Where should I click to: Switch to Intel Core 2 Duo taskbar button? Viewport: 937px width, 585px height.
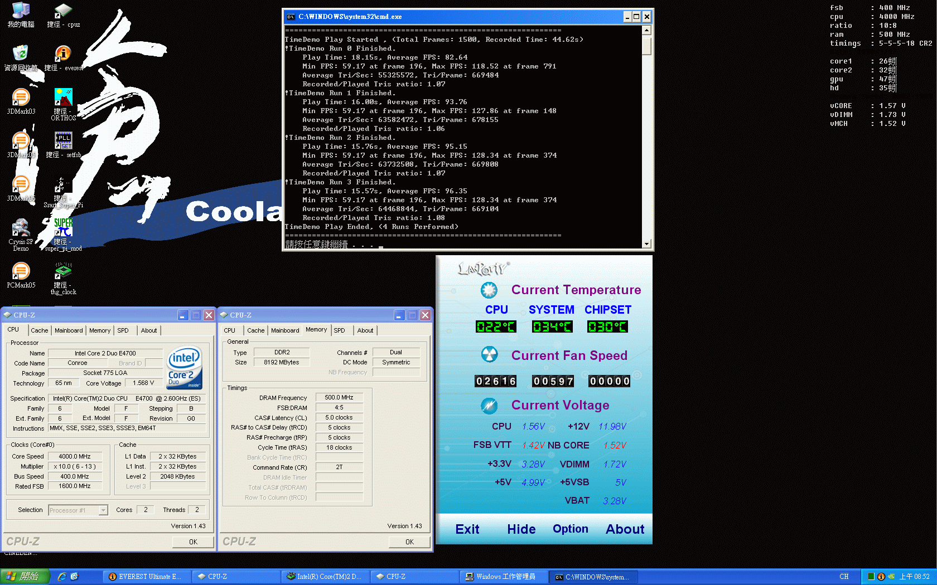[x=325, y=577]
